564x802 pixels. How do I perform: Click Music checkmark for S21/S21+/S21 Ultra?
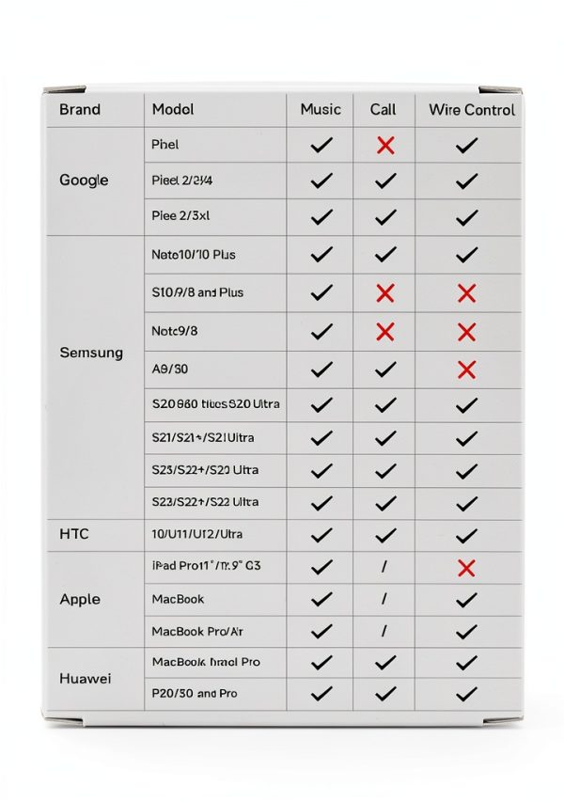pyautogui.click(x=321, y=438)
